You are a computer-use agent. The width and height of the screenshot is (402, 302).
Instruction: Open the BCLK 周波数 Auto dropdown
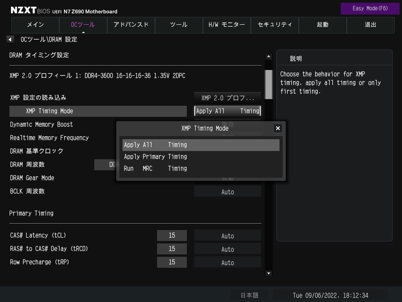pyautogui.click(x=227, y=192)
